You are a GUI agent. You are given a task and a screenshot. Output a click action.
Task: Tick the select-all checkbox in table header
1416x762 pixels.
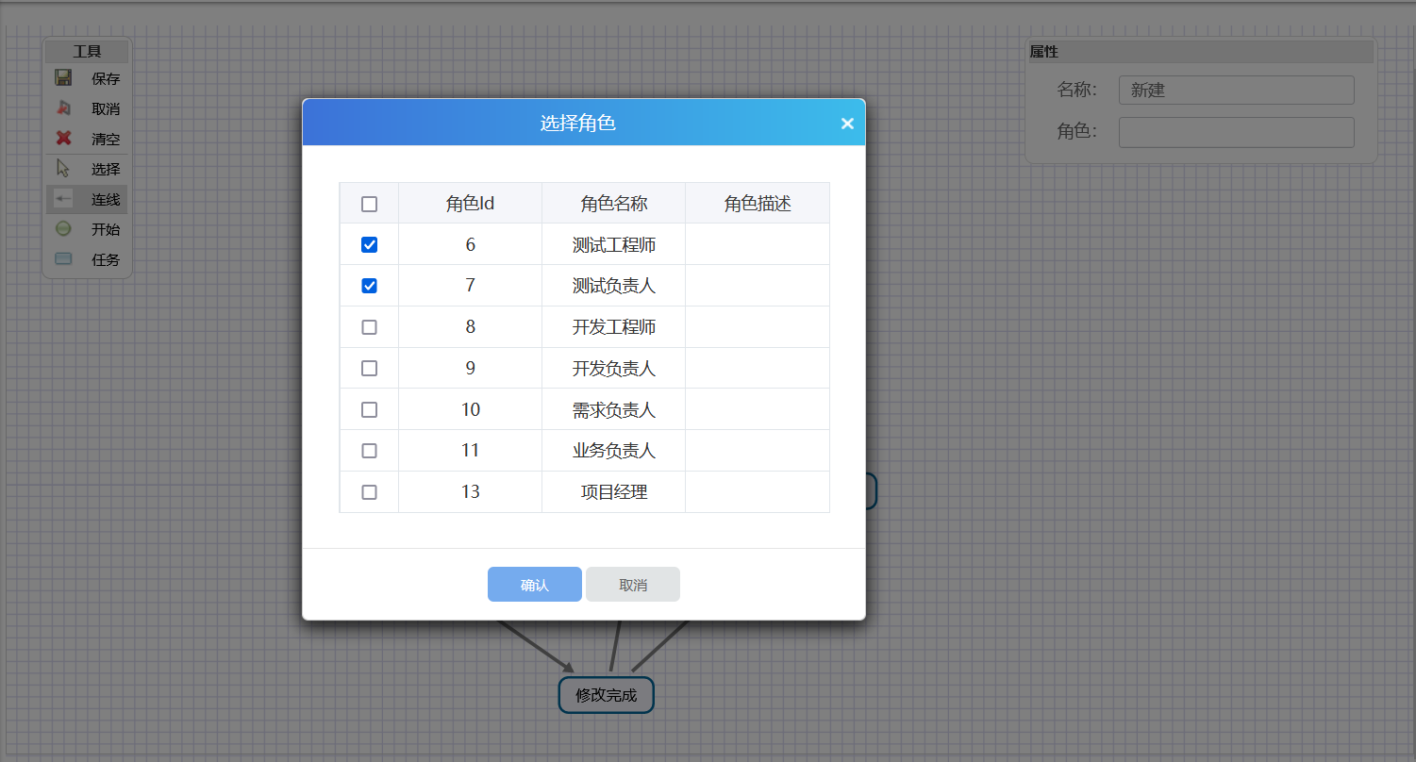click(369, 204)
